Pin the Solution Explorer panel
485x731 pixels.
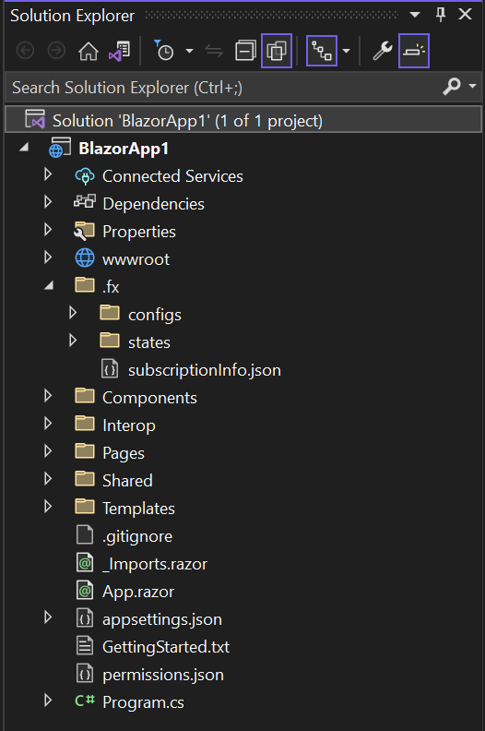point(440,15)
